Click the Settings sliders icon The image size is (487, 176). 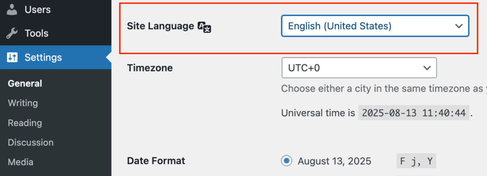tap(12, 57)
